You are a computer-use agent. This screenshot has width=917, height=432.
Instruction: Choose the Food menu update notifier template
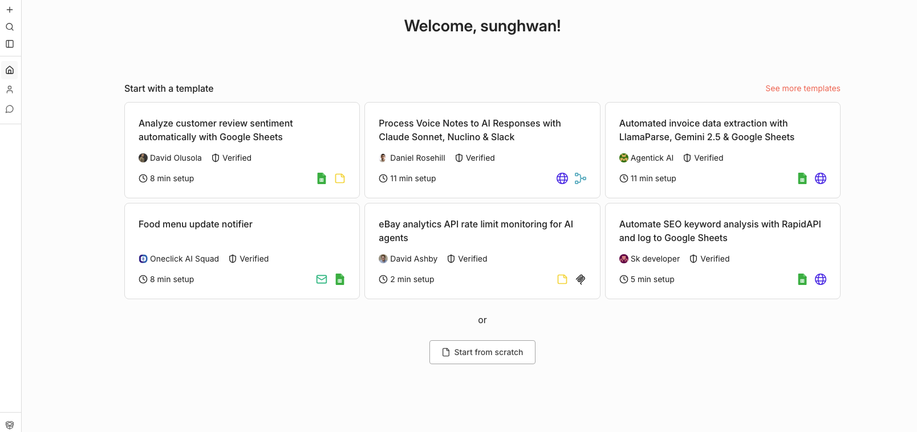[x=196, y=225]
